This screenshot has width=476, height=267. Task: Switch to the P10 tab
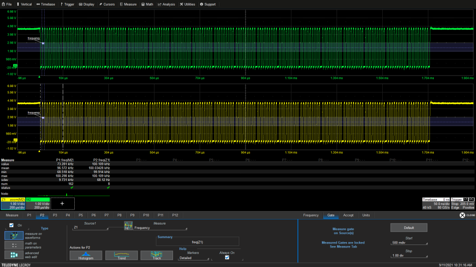click(x=146, y=215)
